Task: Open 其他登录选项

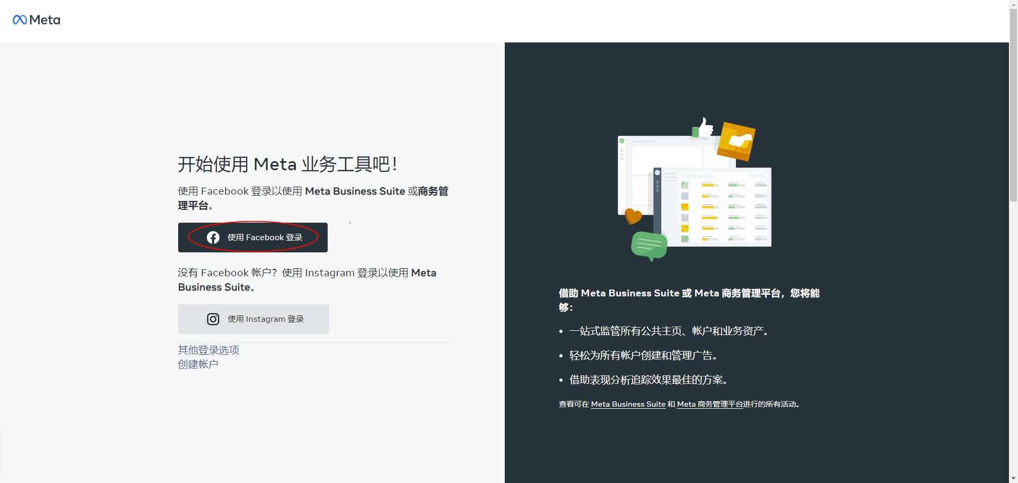Action: pos(208,350)
